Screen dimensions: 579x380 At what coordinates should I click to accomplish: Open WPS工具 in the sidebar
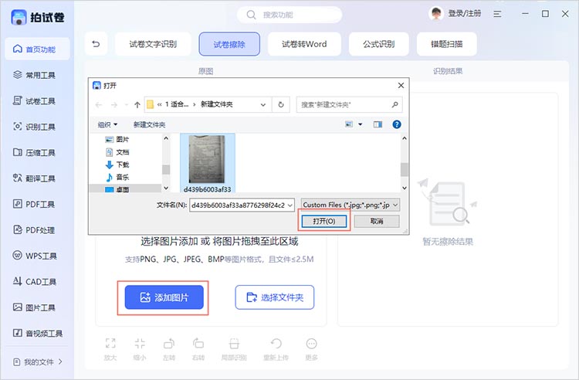point(34,256)
